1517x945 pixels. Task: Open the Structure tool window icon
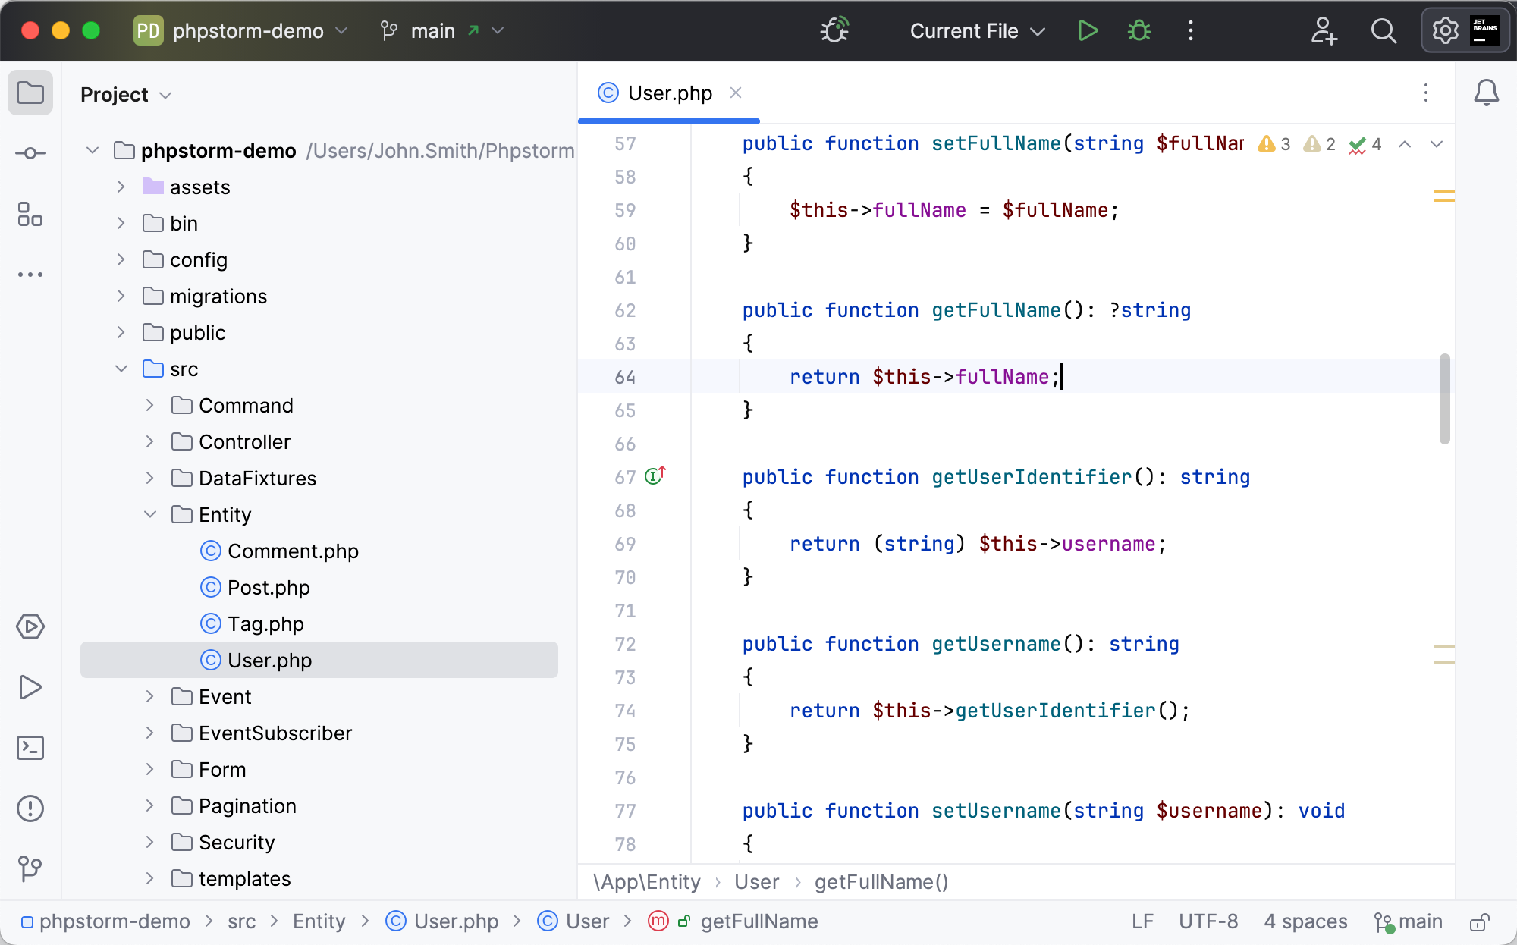click(x=30, y=215)
